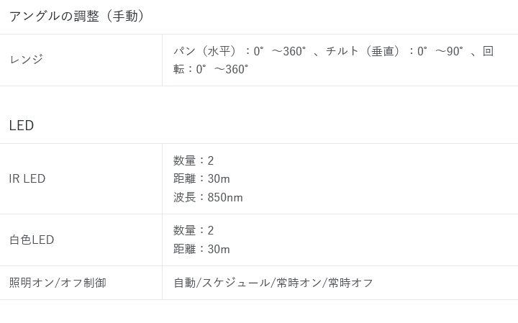The width and height of the screenshot is (518, 323).
Task: Select the 照明オン/オフ制御 row label
Action: (58, 283)
